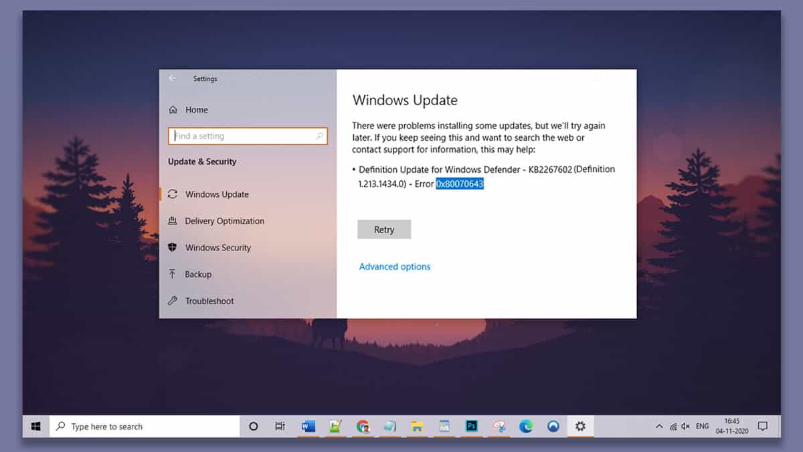Go to the Backup settings page
The width and height of the screenshot is (803, 452).
pyautogui.click(x=189, y=275)
